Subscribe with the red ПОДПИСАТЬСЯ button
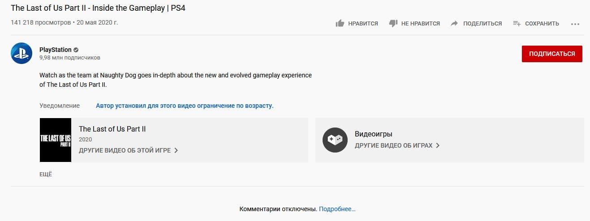590x221 pixels. pos(552,54)
